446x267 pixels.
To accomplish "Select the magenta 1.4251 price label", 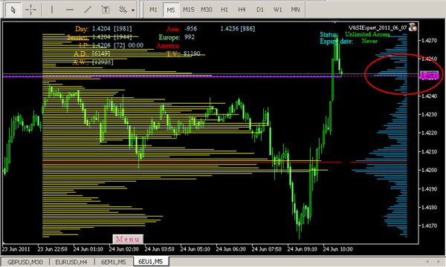I will (430, 76).
